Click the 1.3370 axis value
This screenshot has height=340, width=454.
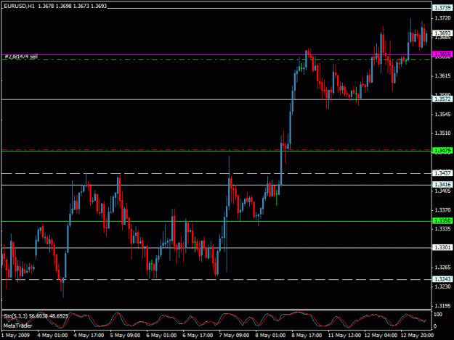442,210
